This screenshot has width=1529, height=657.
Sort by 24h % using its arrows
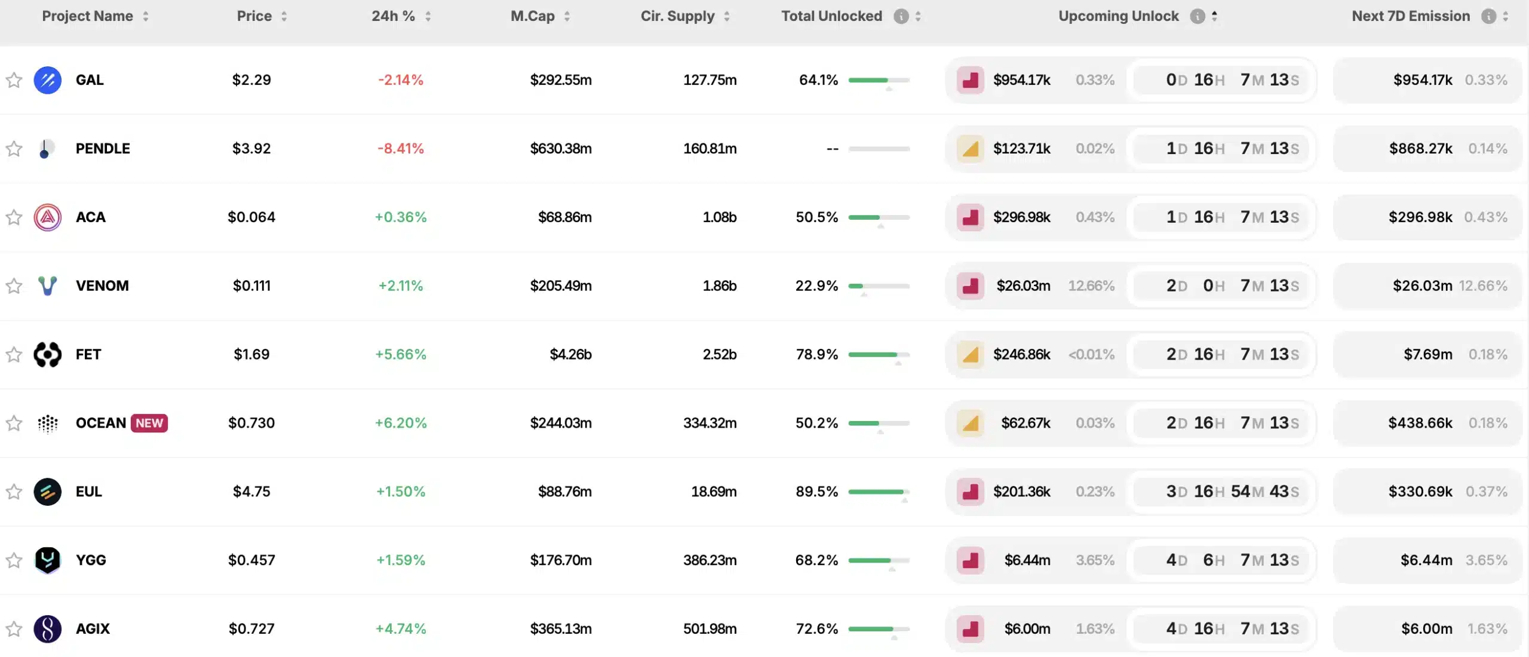pyautogui.click(x=428, y=17)
